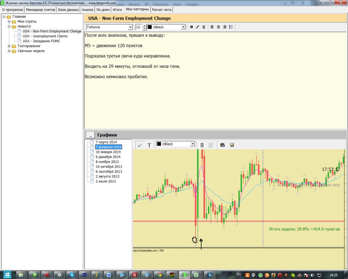Viewport: 348px width, 279px height.
Task: Collapse the Графики panel with the underscore button
Action: [90, 135]
